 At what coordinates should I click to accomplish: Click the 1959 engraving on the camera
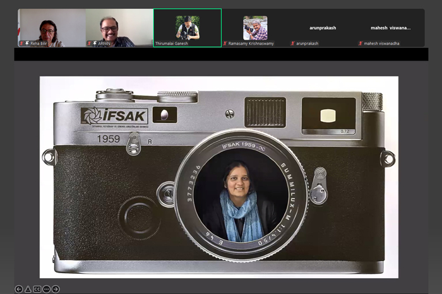109,139
